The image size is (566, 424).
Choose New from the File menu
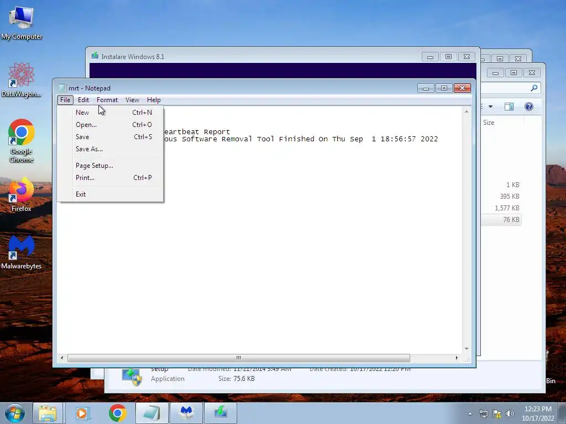click(x=110, y=113)
